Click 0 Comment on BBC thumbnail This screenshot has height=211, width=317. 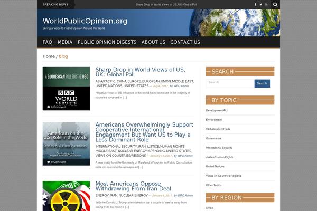tap(58, 107)
